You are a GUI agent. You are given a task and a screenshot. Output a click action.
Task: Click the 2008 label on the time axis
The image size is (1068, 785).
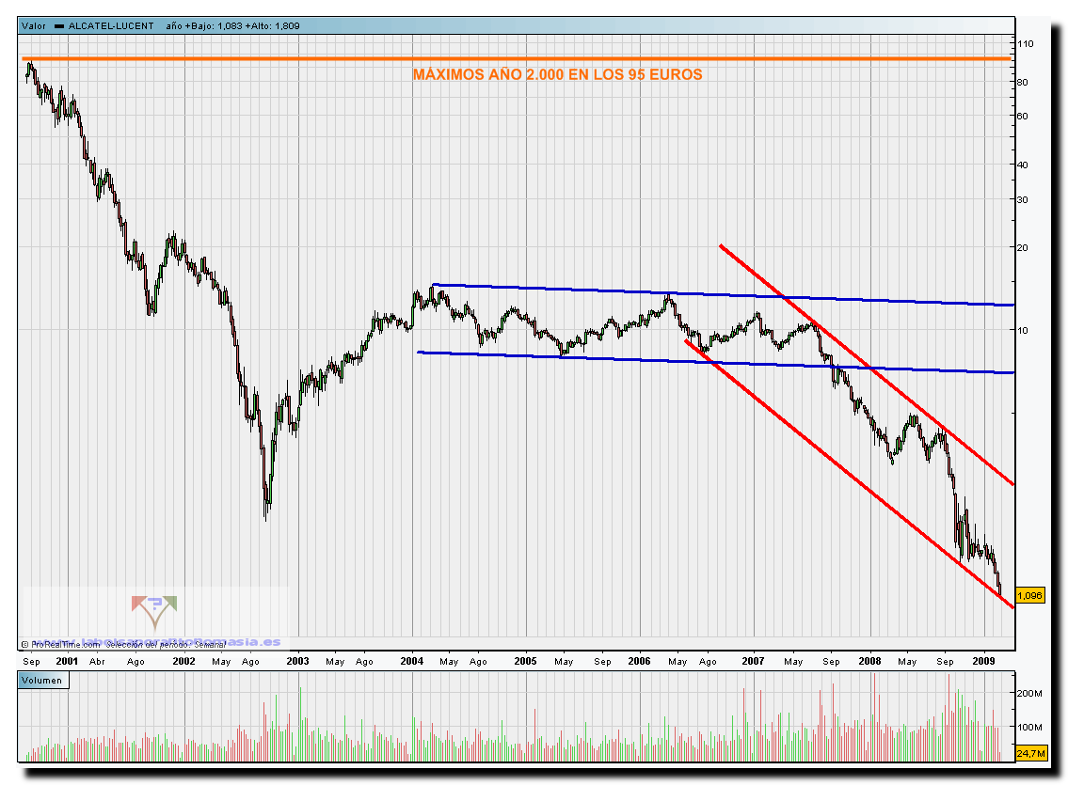pos(869,662)
